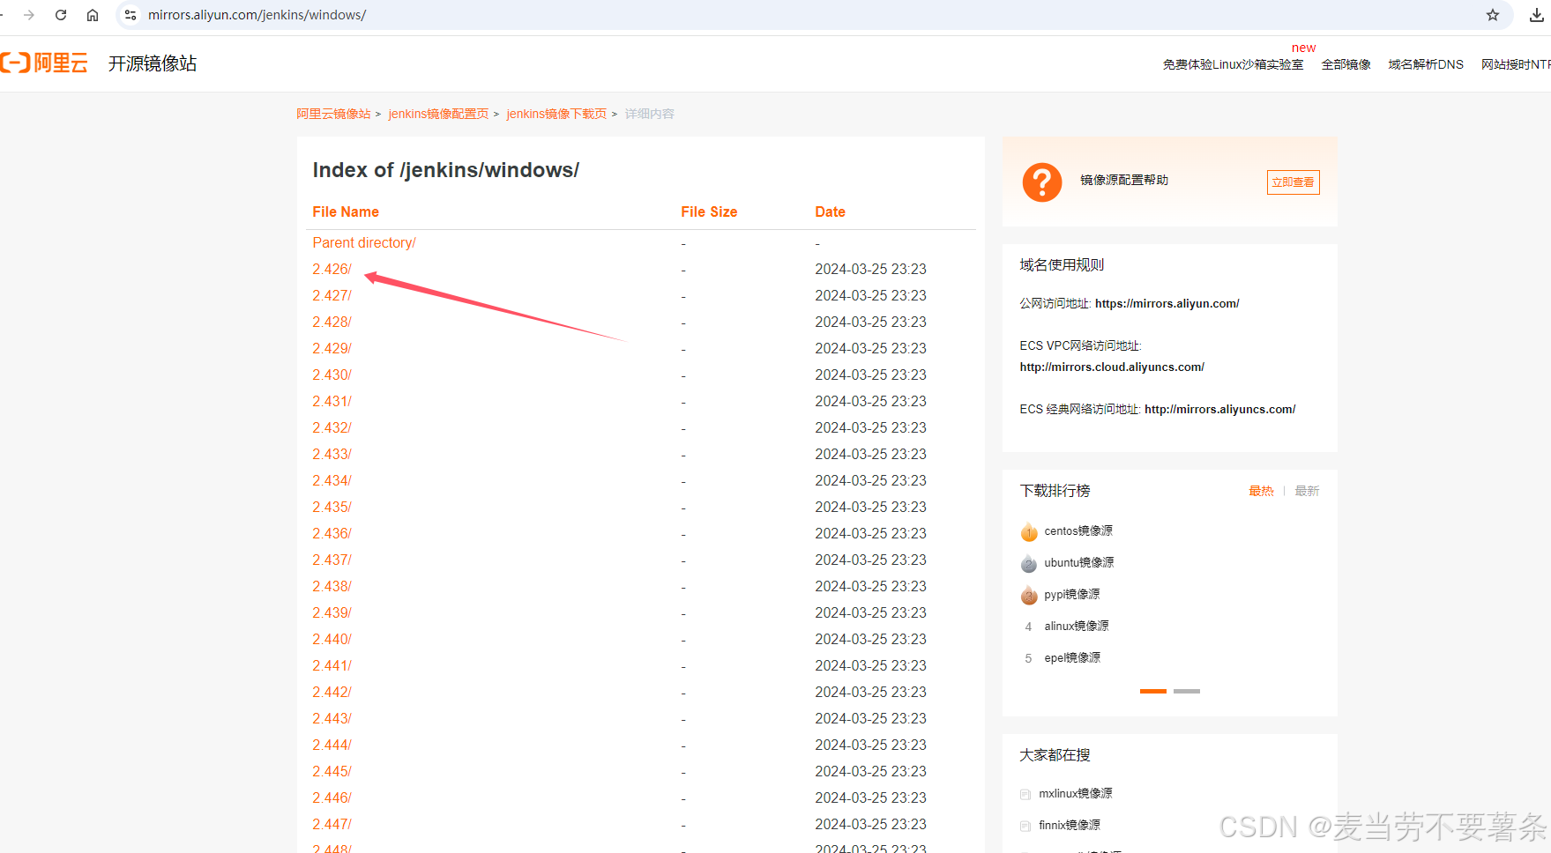Click the forward navigation arrow
Viewport: 1551px width, 853px height.
coord(29,15)
